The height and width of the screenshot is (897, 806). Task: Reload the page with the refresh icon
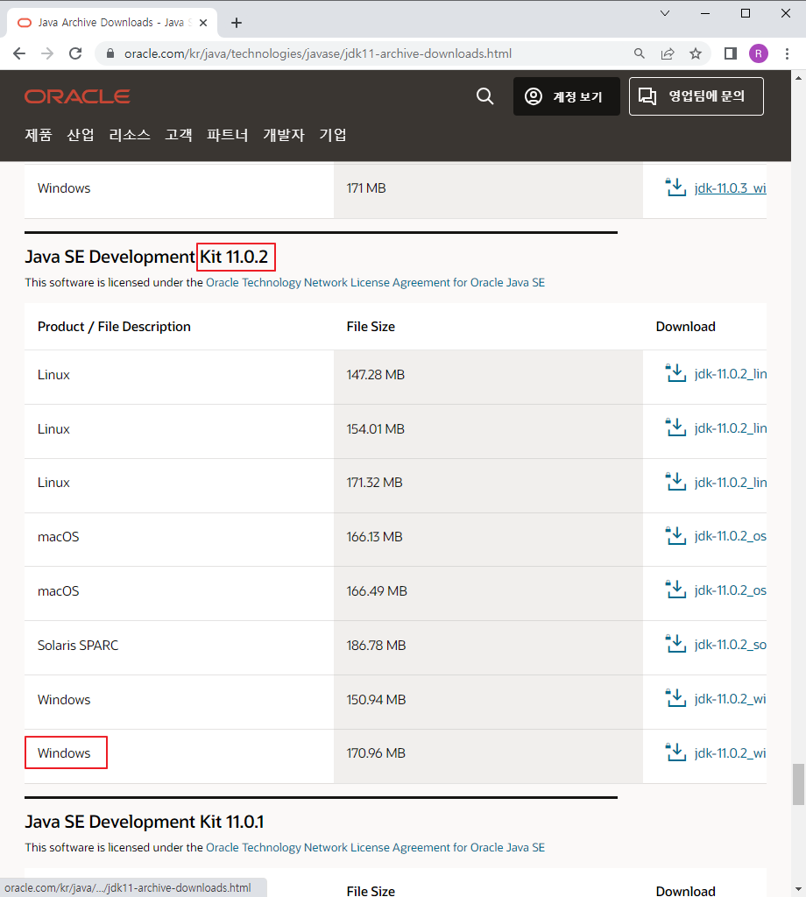coord(75,53)
